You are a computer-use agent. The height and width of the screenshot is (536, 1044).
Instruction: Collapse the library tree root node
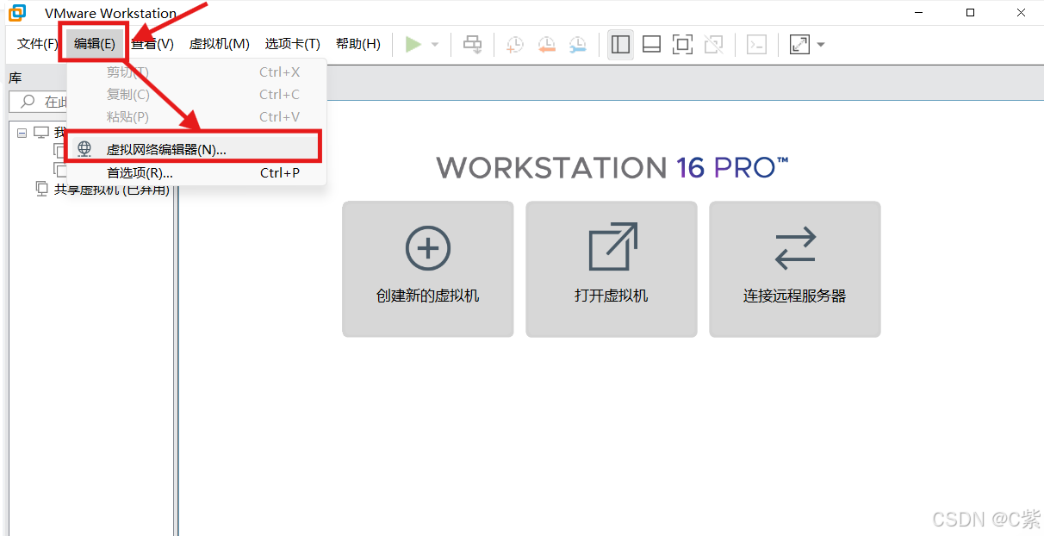[x=22, y=134]
